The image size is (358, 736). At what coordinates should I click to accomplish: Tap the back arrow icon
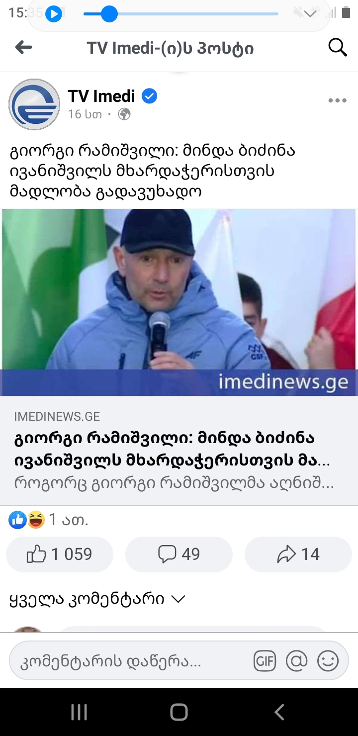click(23, 48)
